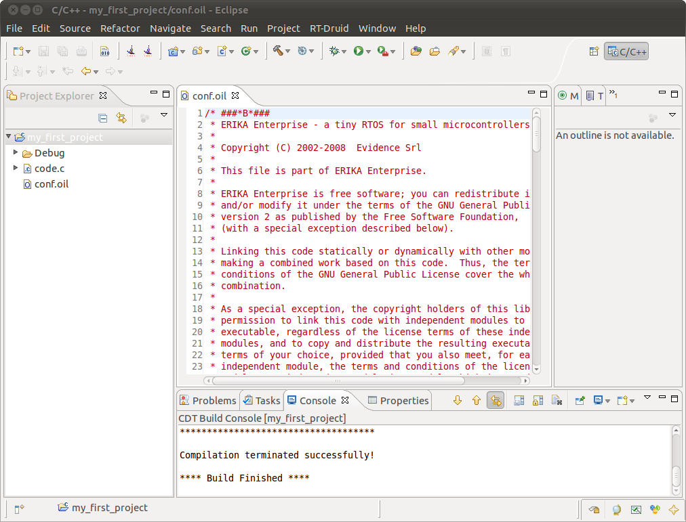Select conf.oil in Project Explorer

coord(52,184)
